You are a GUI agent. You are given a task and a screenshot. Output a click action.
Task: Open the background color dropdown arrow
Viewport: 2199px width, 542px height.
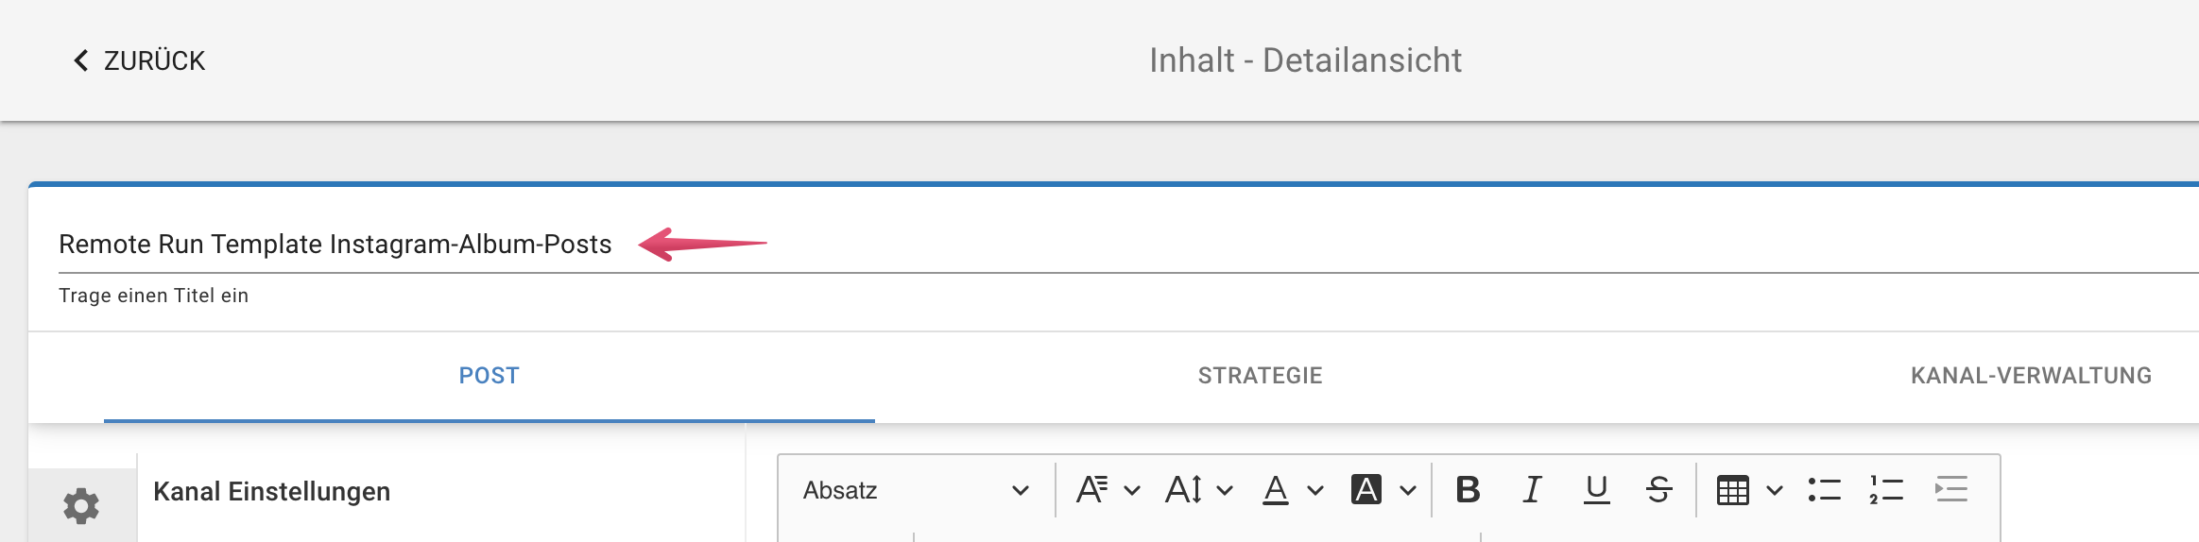[1408, 491]
